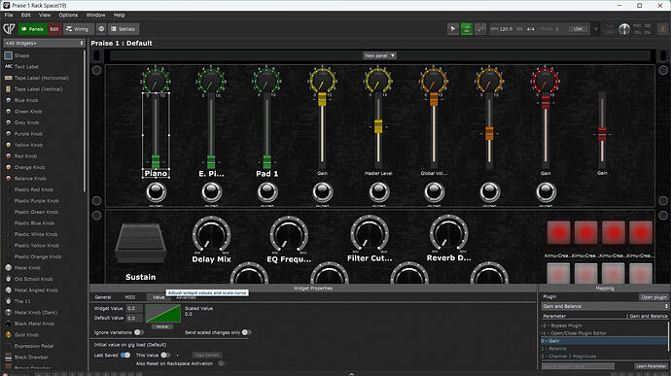This screenshot has width=671, height=376.
Task: Click the red Edit button
Action: click(x=54, y=29)
